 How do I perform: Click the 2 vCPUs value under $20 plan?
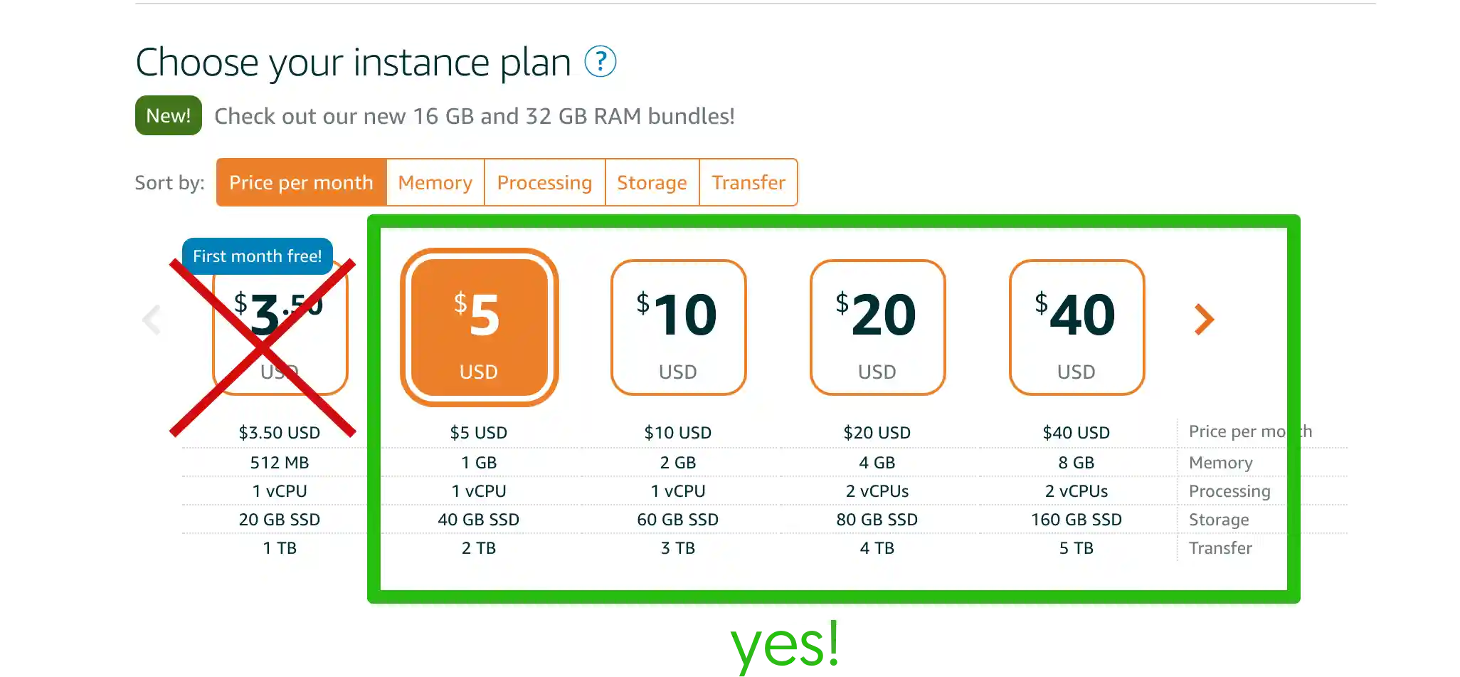[877, 491]
